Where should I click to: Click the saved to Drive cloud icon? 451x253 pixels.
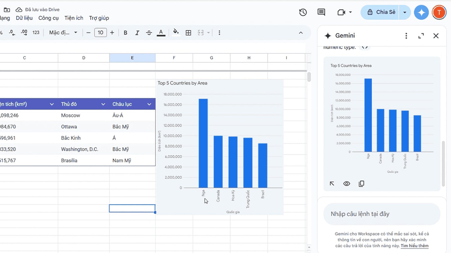coord(19,10)
